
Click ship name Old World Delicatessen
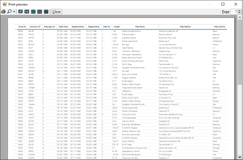pyautogui.click(x=131, y=155)
